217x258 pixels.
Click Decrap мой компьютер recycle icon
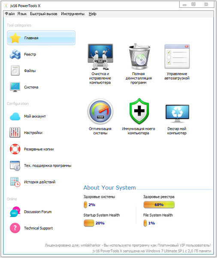tap(177, 114)
